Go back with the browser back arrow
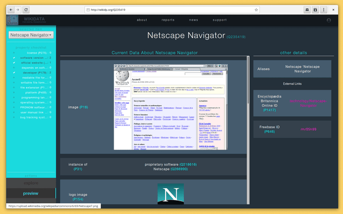The width and height of the screenshot is (343, 214). pyautogui.click(x=11, y=10)
